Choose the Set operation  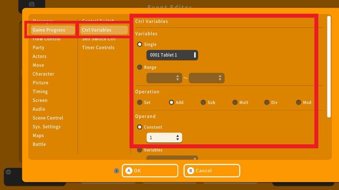pyautogui.click(x=140, y=102)
